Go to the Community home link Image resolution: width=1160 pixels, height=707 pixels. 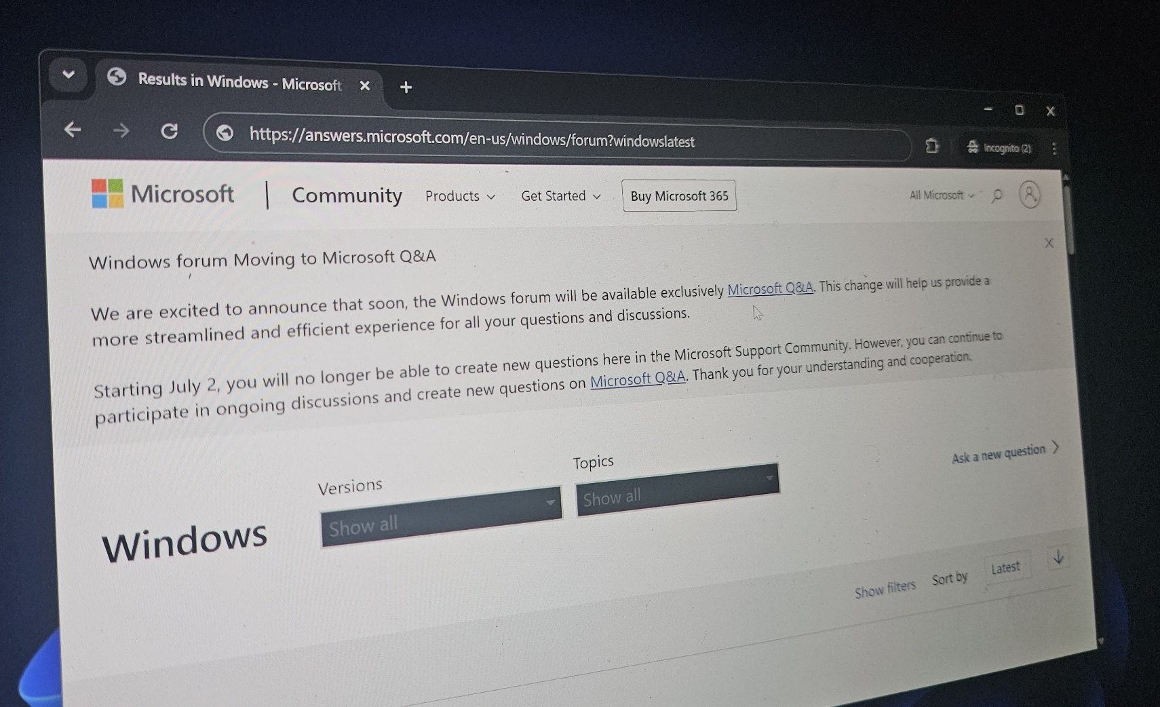(x=347, y=195)
